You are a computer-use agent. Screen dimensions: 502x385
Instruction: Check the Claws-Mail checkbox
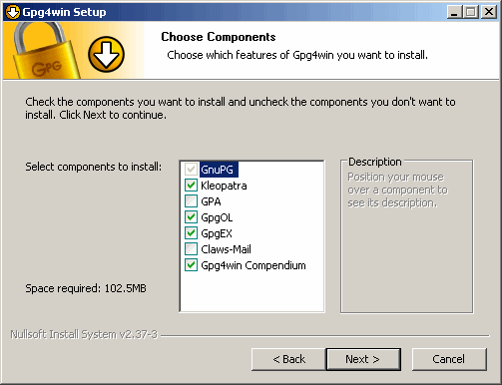click(x=191, y=249)
